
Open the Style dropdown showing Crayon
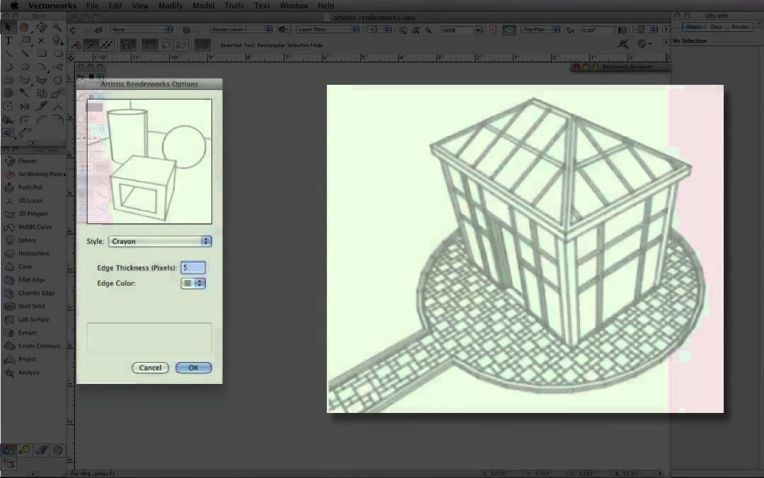tap(160, 241)
